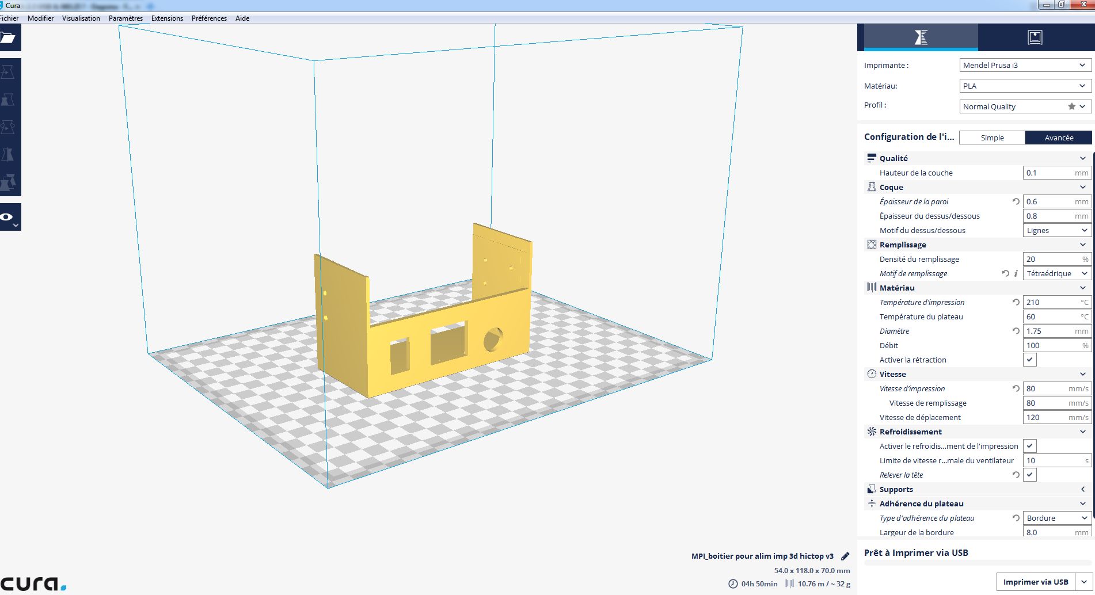The height and width of the screenshot is (595, 1095).
Task: Open the Matériau PLA dropdown
Action: [x=1025, y=86]
